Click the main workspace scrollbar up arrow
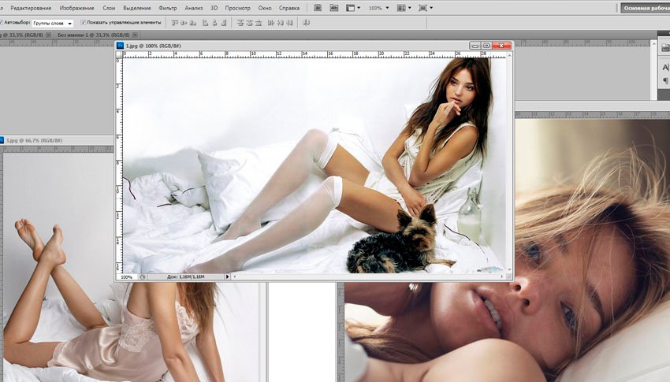This screenshot has width=670, height=382. (653, 44)
